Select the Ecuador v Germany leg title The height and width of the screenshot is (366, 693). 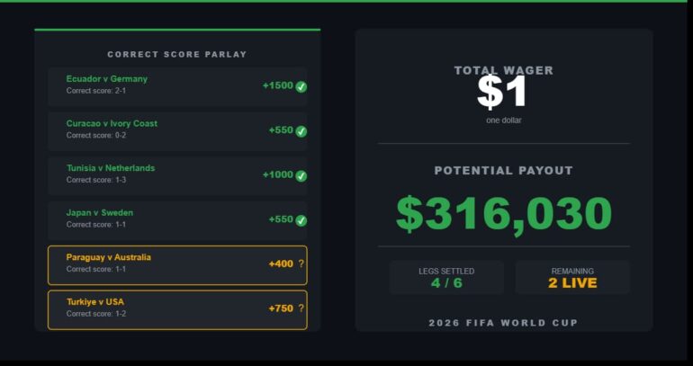[x=106, y=79]
